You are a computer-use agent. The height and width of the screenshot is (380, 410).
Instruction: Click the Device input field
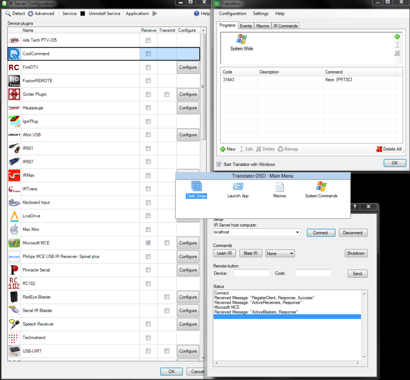(251, 273)
